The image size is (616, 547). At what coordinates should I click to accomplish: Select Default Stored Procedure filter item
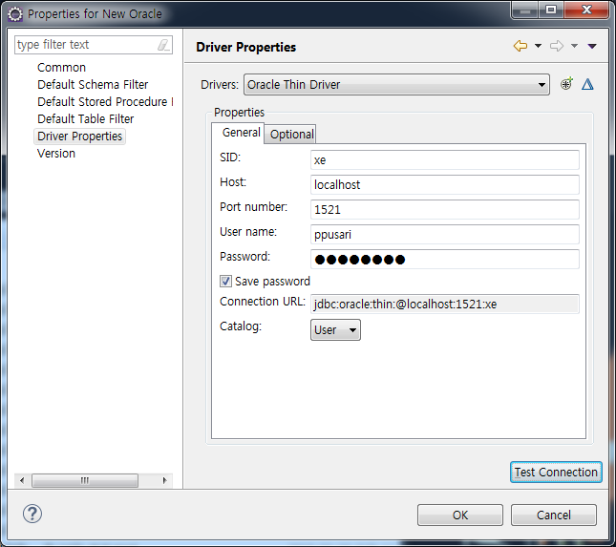(x=105, y=102)
